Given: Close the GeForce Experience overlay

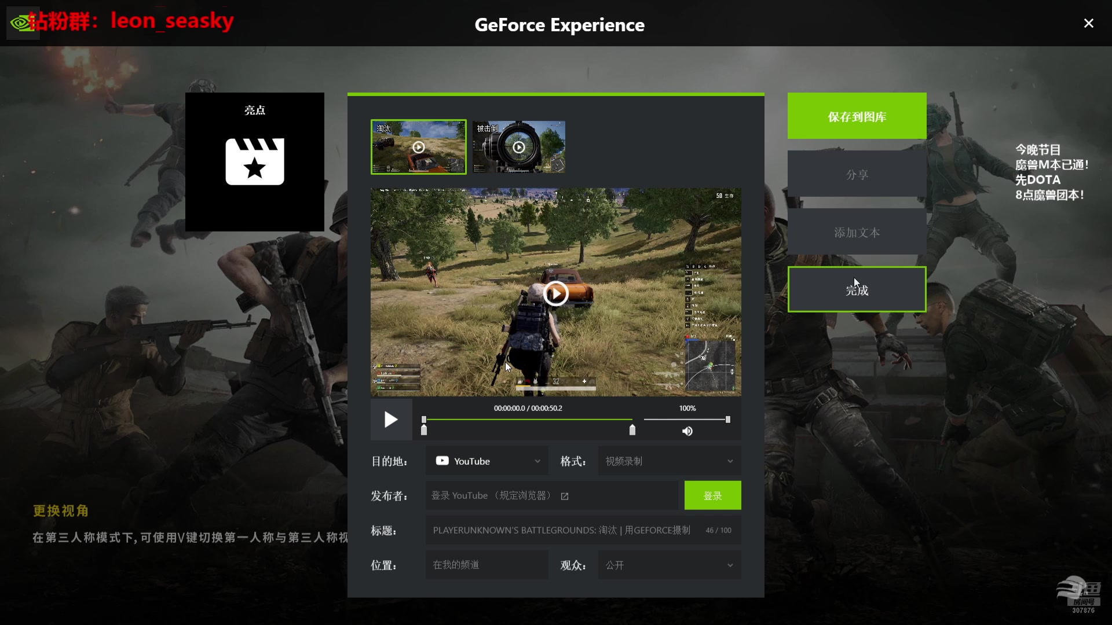Looking at the screenshot, I should (x=1089, y=23).
